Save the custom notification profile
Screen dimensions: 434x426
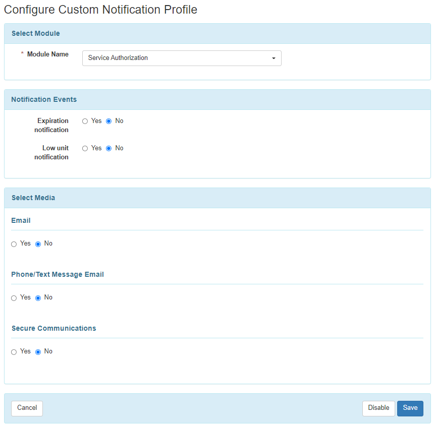click(410, 408)
